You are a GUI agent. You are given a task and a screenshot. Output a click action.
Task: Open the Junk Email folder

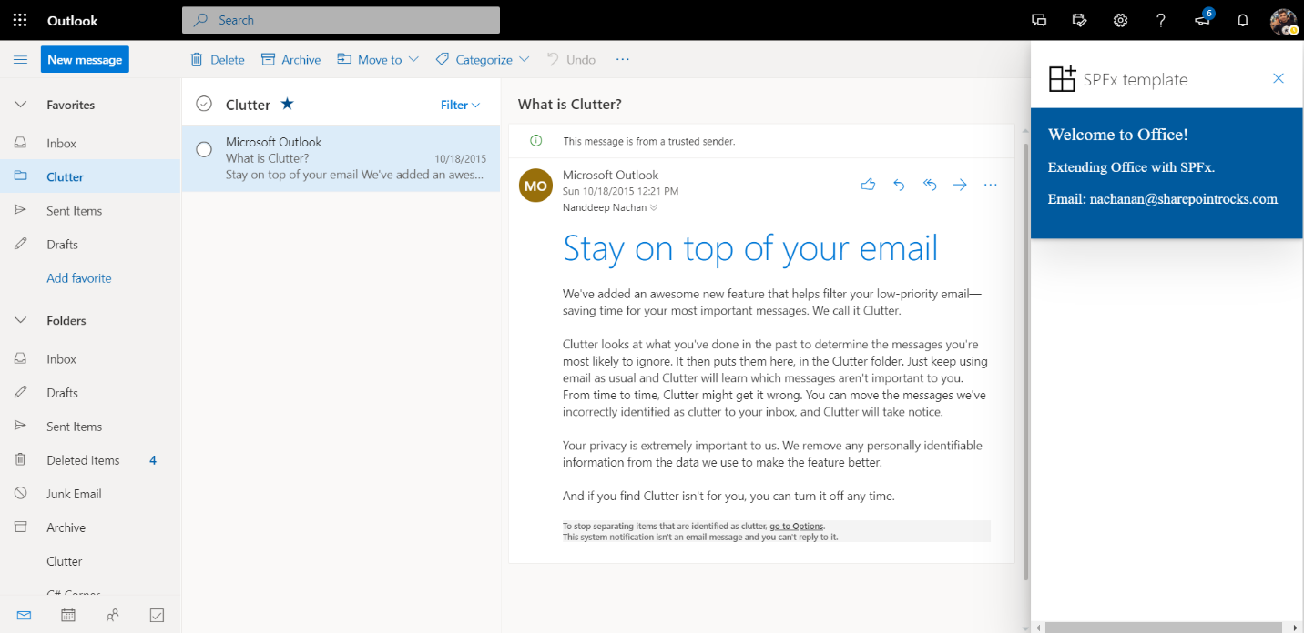click(74, 494)
